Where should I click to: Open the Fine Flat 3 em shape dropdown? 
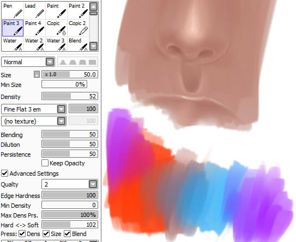(34, 109)
